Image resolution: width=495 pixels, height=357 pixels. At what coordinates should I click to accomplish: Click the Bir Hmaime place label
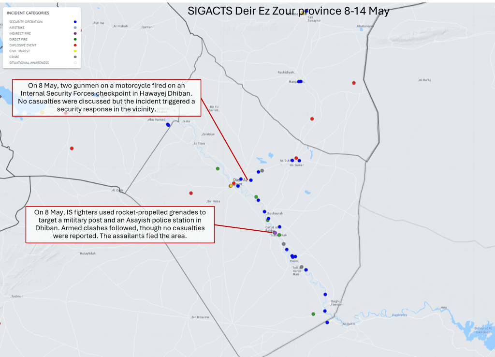(200, 317)
